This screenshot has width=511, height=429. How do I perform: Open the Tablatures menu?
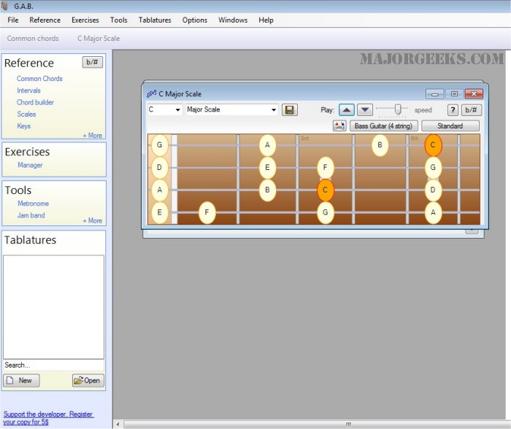pos(155,20)
